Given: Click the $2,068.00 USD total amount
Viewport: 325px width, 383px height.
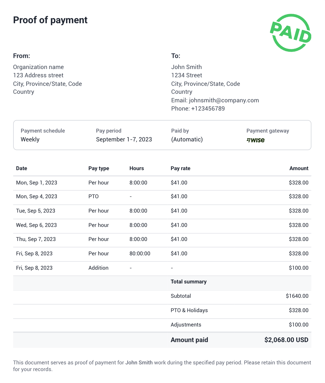Looking at the screenshot, I should (286, 340).
